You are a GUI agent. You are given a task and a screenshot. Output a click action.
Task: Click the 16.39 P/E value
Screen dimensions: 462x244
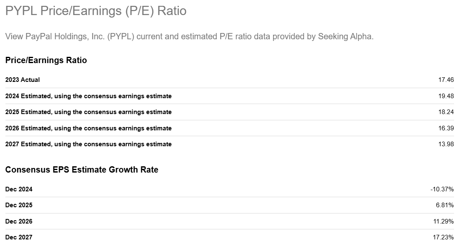point(446,128)
